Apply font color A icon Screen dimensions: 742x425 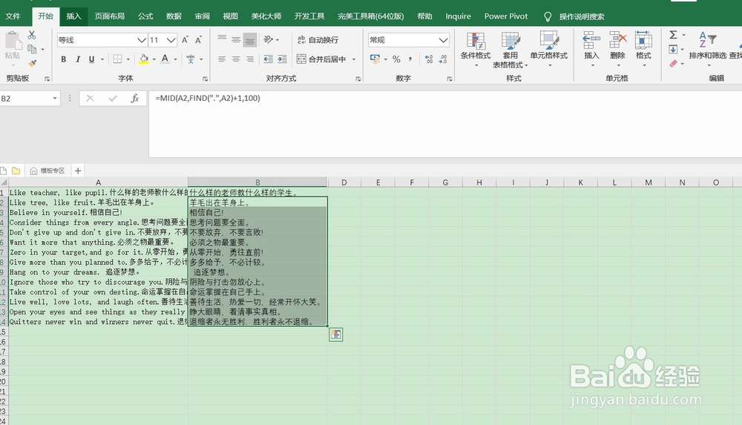pos(165,59)
